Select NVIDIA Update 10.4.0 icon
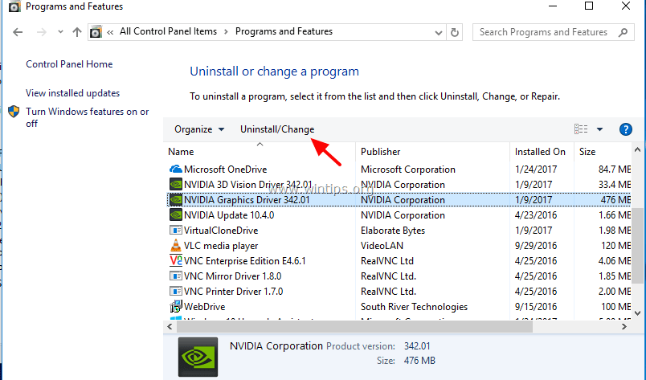The image size is (646, 380). pos(176,215)
